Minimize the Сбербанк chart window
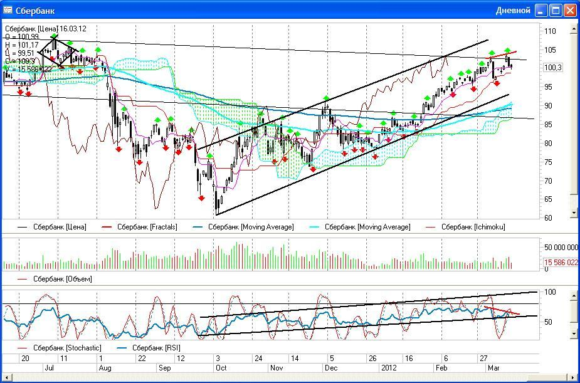This screenshot has height=383, width=580. tap(541, 10)
